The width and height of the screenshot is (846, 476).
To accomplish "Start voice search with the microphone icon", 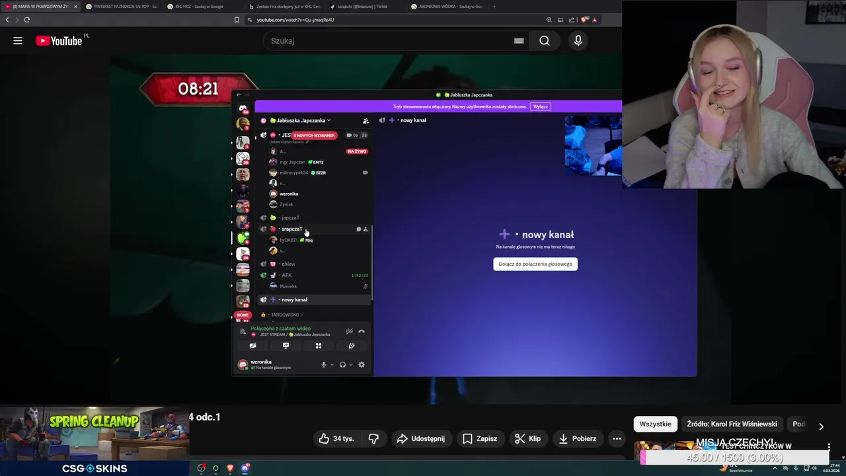I will (578, 41).
